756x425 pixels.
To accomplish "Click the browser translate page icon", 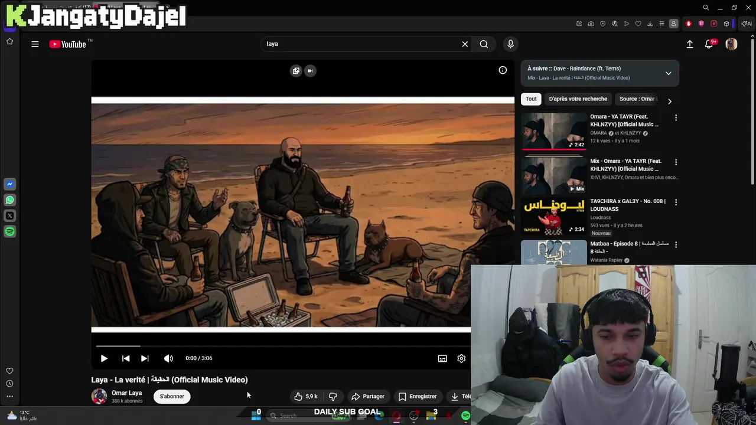I will pos(614,24).
